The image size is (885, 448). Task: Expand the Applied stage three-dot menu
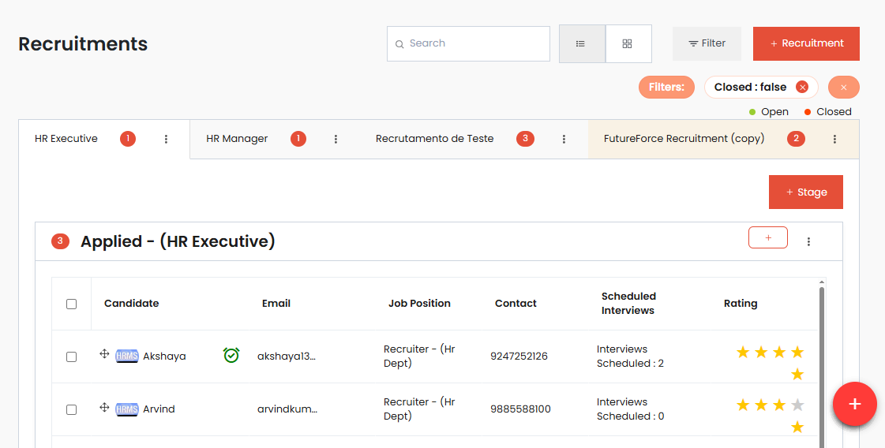click(808, 241)
